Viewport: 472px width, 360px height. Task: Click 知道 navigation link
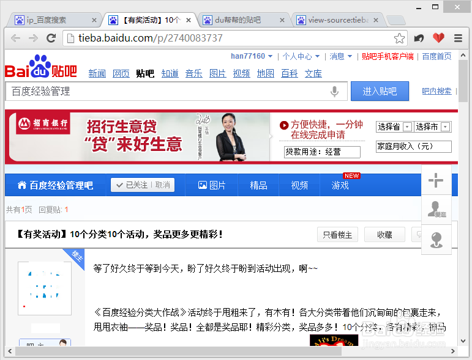pyautogui.click(x=170, y=73)
